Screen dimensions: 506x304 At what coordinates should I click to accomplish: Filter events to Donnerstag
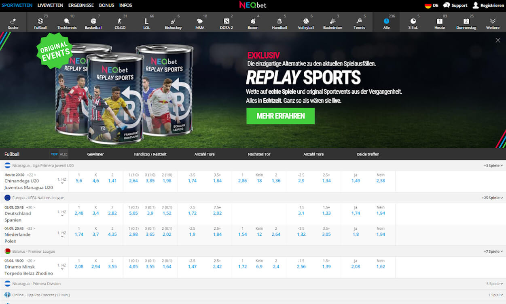click(466, 22)
